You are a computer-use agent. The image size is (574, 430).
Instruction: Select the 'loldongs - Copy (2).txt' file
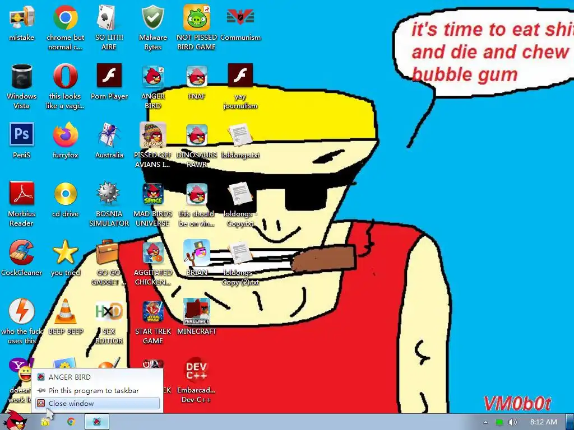click(240, 263)
